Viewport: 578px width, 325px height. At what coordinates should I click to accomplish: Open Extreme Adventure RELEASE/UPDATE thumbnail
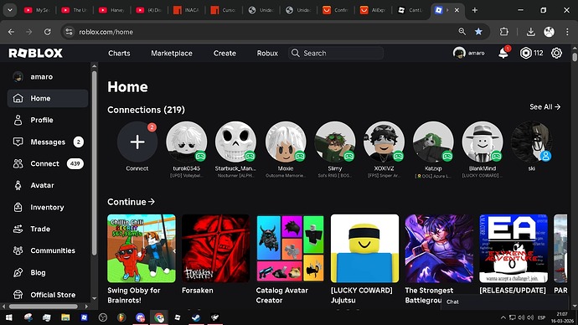click(x=513, y=248)
